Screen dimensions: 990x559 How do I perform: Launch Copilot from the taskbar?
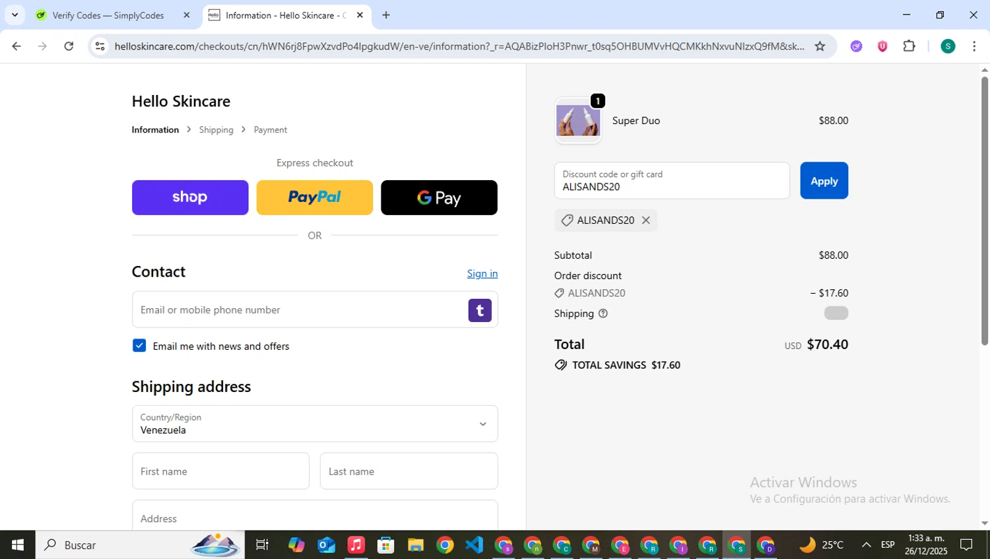pos(296,545)
